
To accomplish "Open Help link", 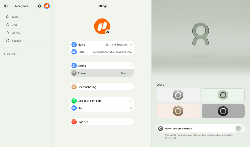I will (102, 108).
